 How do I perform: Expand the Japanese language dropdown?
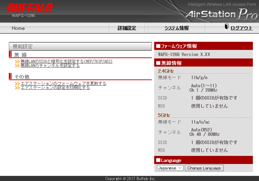point(170,168)
